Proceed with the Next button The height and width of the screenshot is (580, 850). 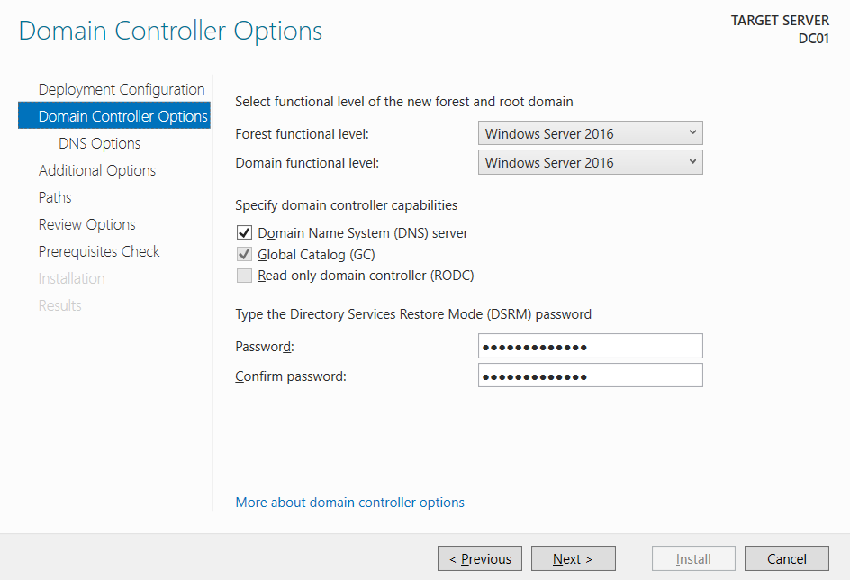573,558
